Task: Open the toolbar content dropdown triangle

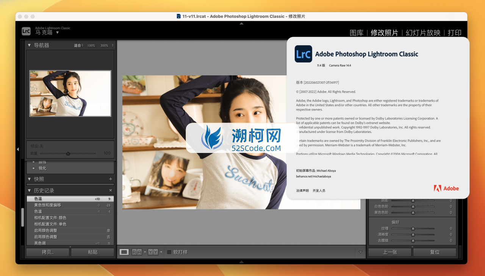Action: (x=360, y=252)
